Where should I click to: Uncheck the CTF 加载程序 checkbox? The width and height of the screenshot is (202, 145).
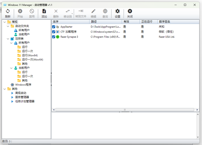coord(54,32)
